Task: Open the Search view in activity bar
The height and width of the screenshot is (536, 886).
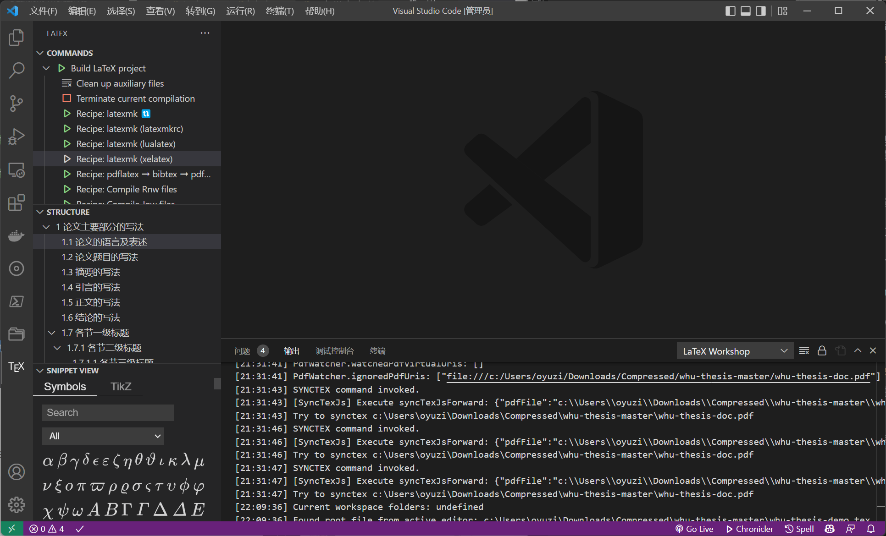Action: click(17, 71)
